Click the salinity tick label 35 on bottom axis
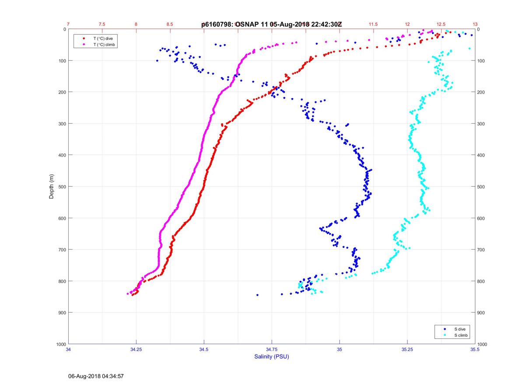The height and width of the screenshot is (387, 525). (x=339, y=349)
